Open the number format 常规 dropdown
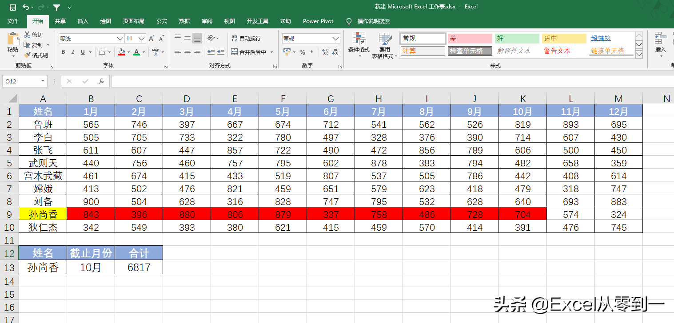 [x=336, y=39]
